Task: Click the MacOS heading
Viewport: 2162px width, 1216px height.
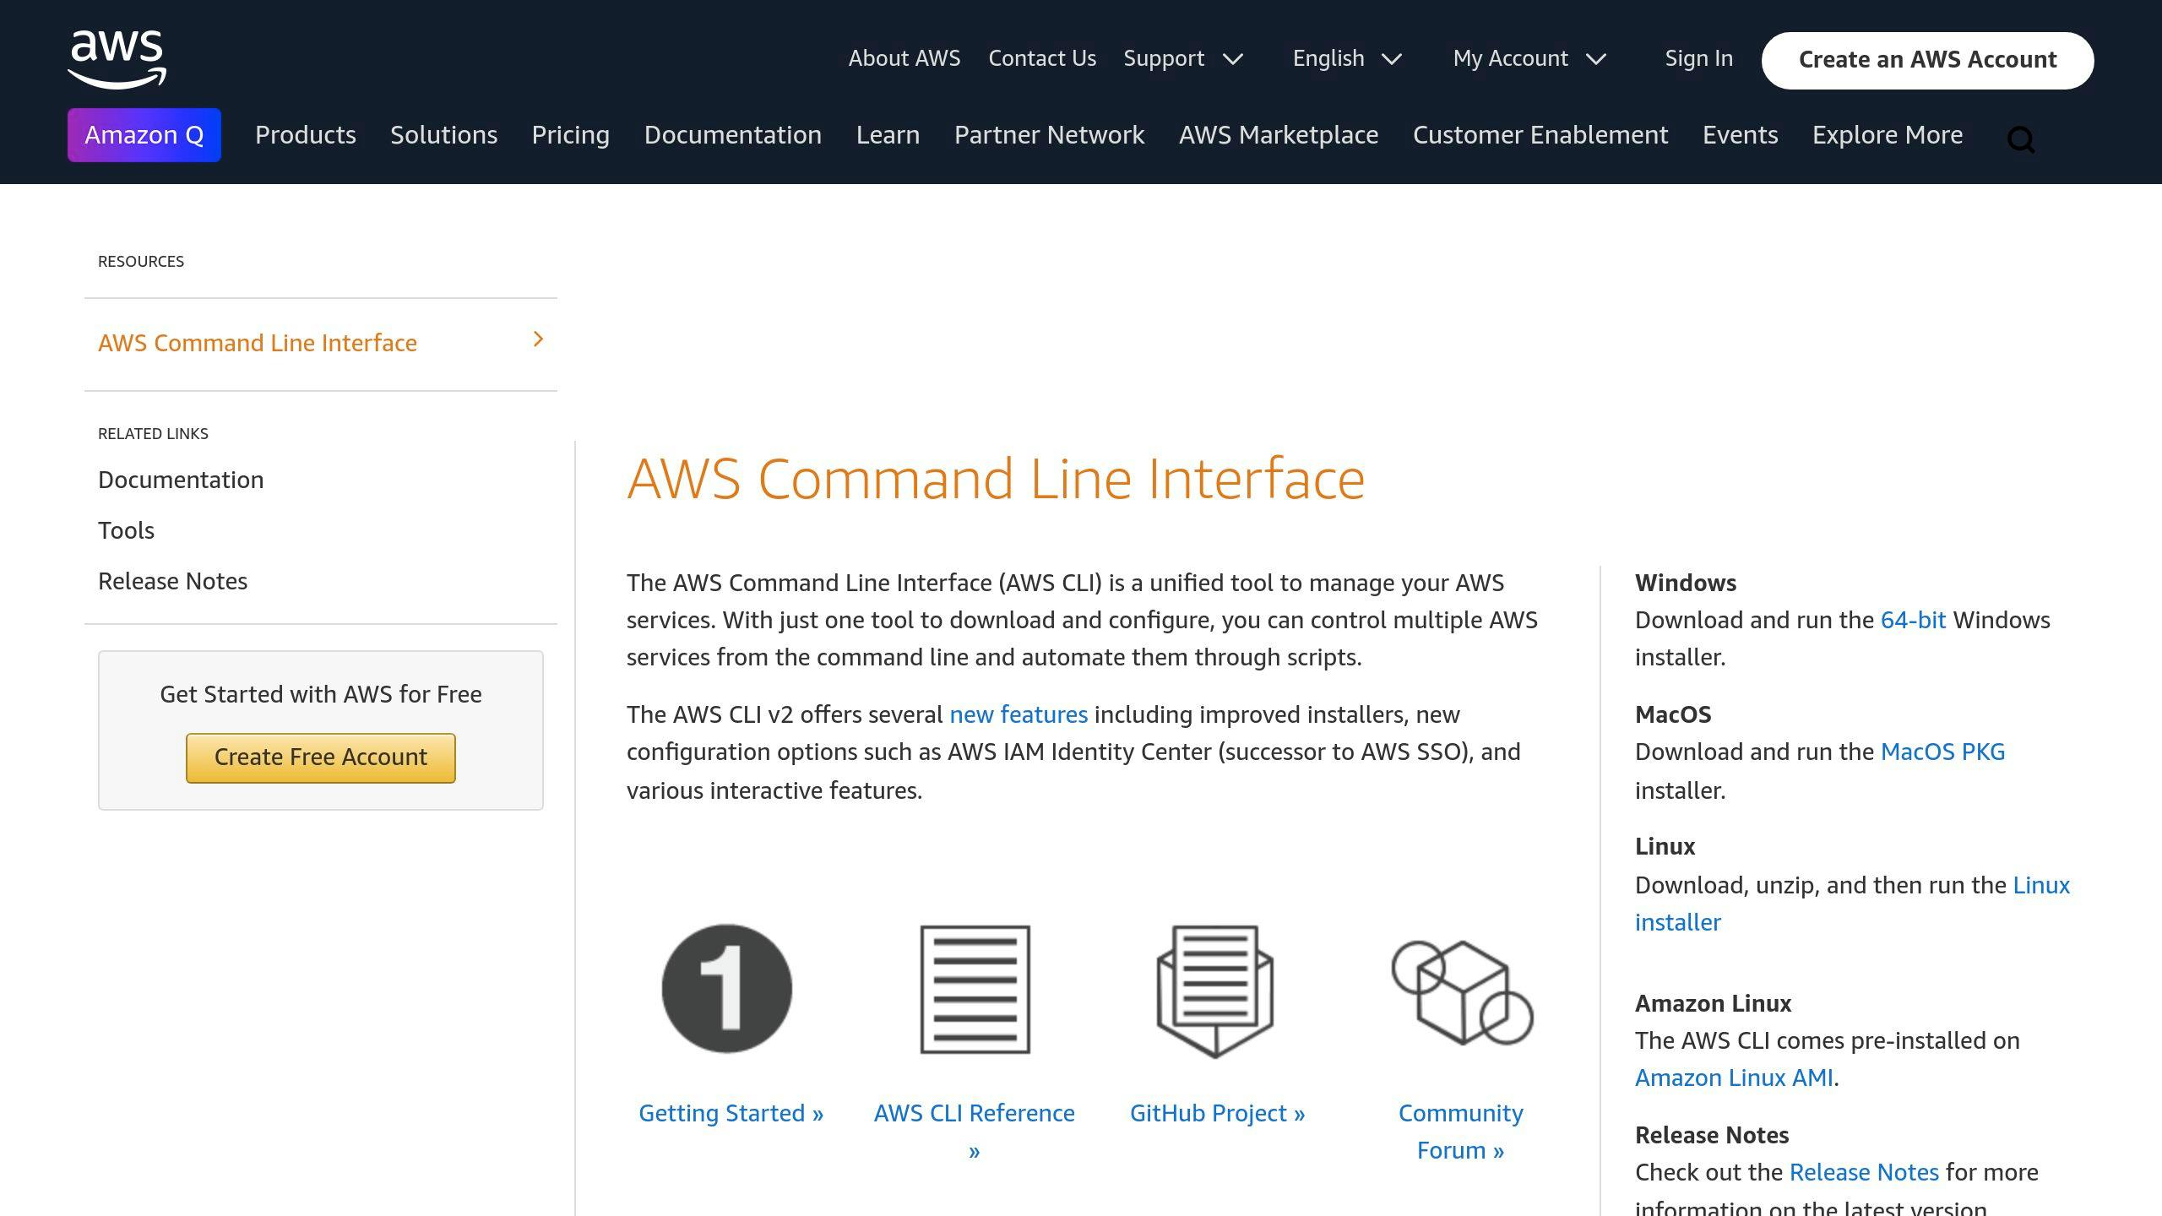Action: [x=1673, y=714]
